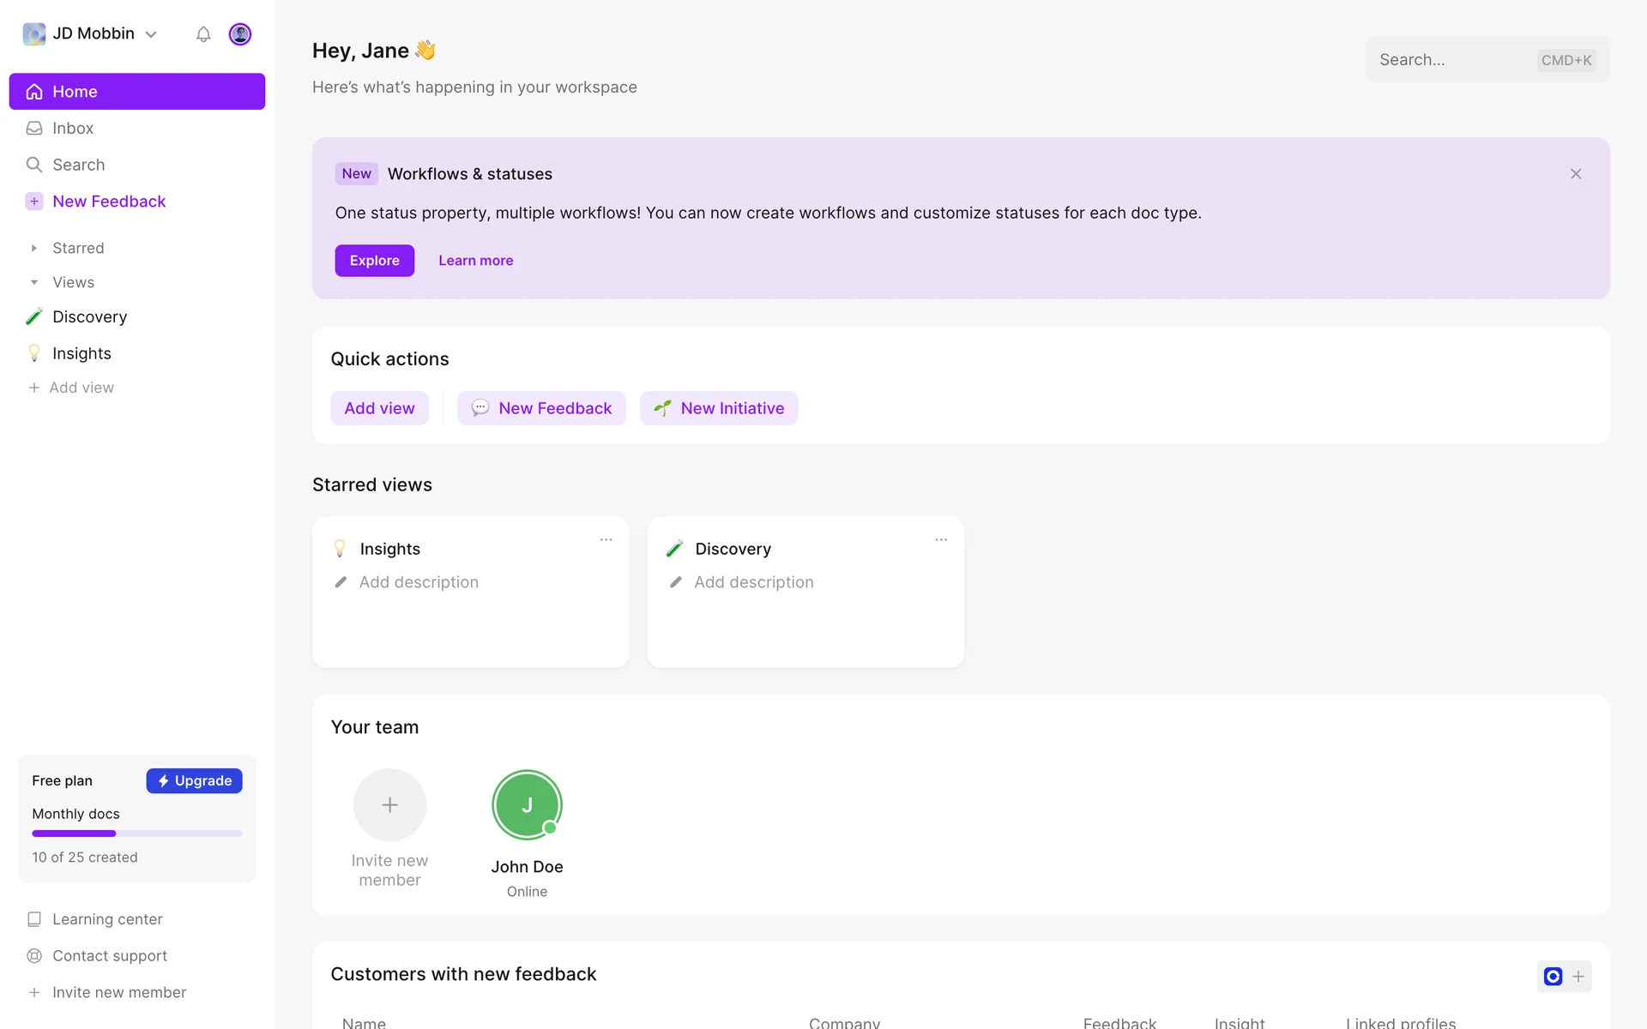The image size is (1647, 1029).
Task: Click the Monthly docs progress bar
Action: [x=136, y=833]
